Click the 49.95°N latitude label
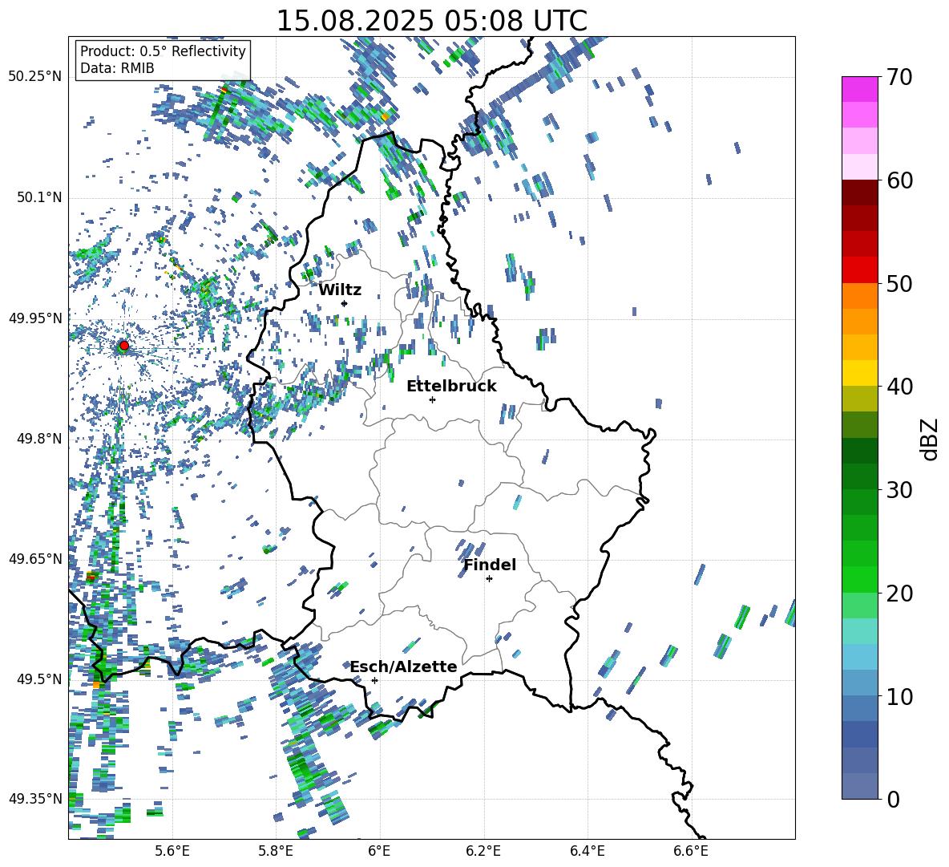Viewport: 949px width, 867px height. [35, 318]
